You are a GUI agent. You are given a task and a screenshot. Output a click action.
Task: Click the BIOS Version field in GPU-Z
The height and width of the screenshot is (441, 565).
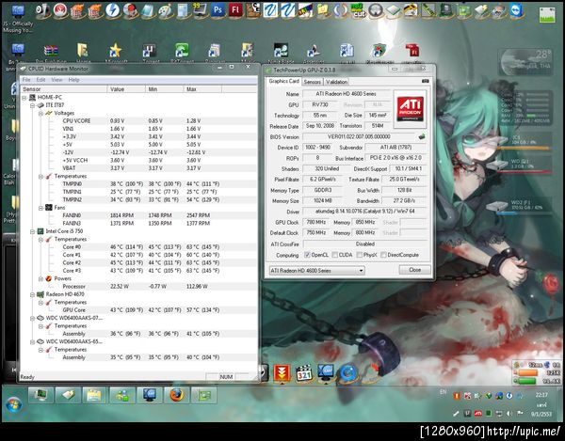click(x=359, y=136)
